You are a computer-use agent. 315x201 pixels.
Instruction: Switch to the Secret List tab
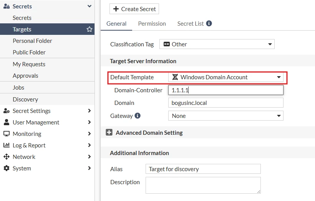tap(191, 24)
